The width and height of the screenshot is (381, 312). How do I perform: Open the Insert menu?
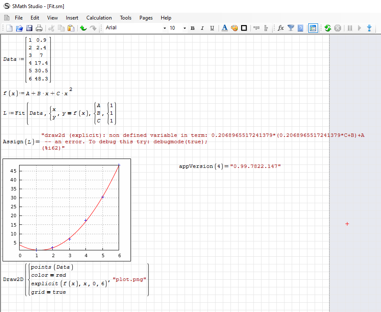(x=72, y=18)
